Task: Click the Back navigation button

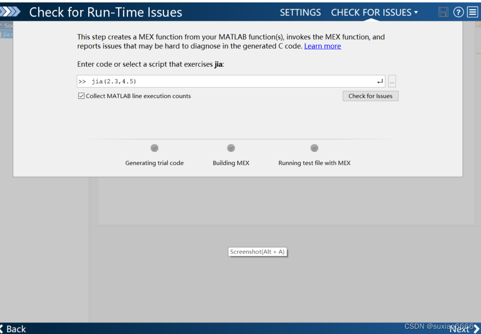Action: point(13,329)
